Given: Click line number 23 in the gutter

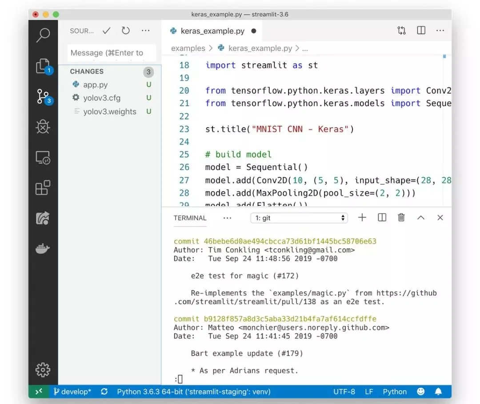Looking at the screenshot, I should 184,129.
